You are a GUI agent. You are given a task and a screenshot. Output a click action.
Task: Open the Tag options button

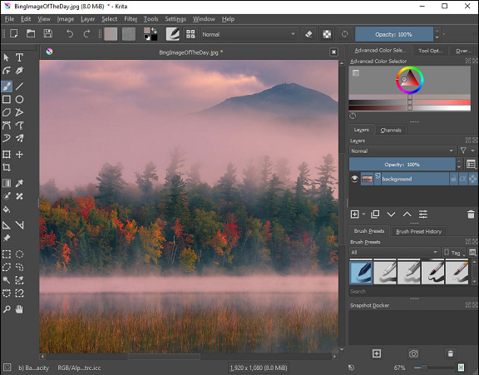(x=454, y=253)
